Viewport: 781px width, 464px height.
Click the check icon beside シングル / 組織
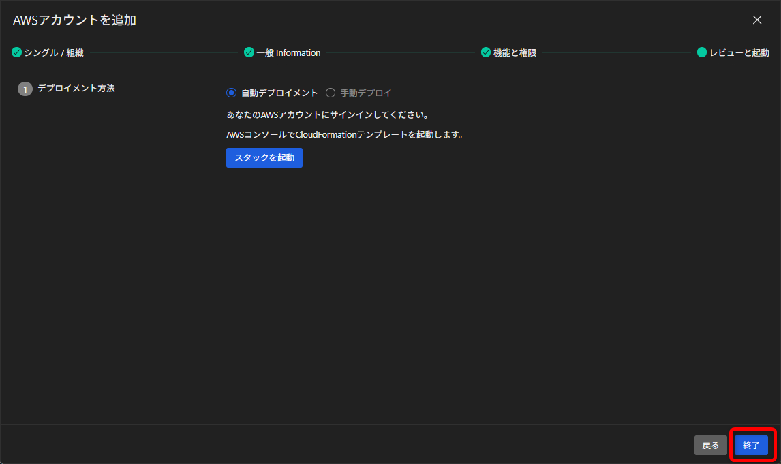pos(15,52)
